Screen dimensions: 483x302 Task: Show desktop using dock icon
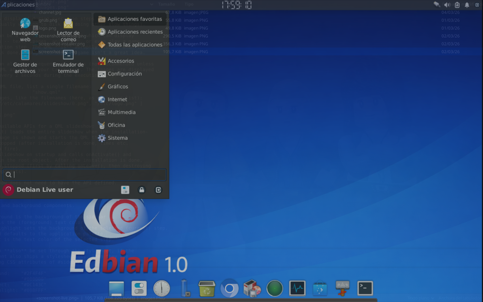pyautogui.click(x=117, y=289)
